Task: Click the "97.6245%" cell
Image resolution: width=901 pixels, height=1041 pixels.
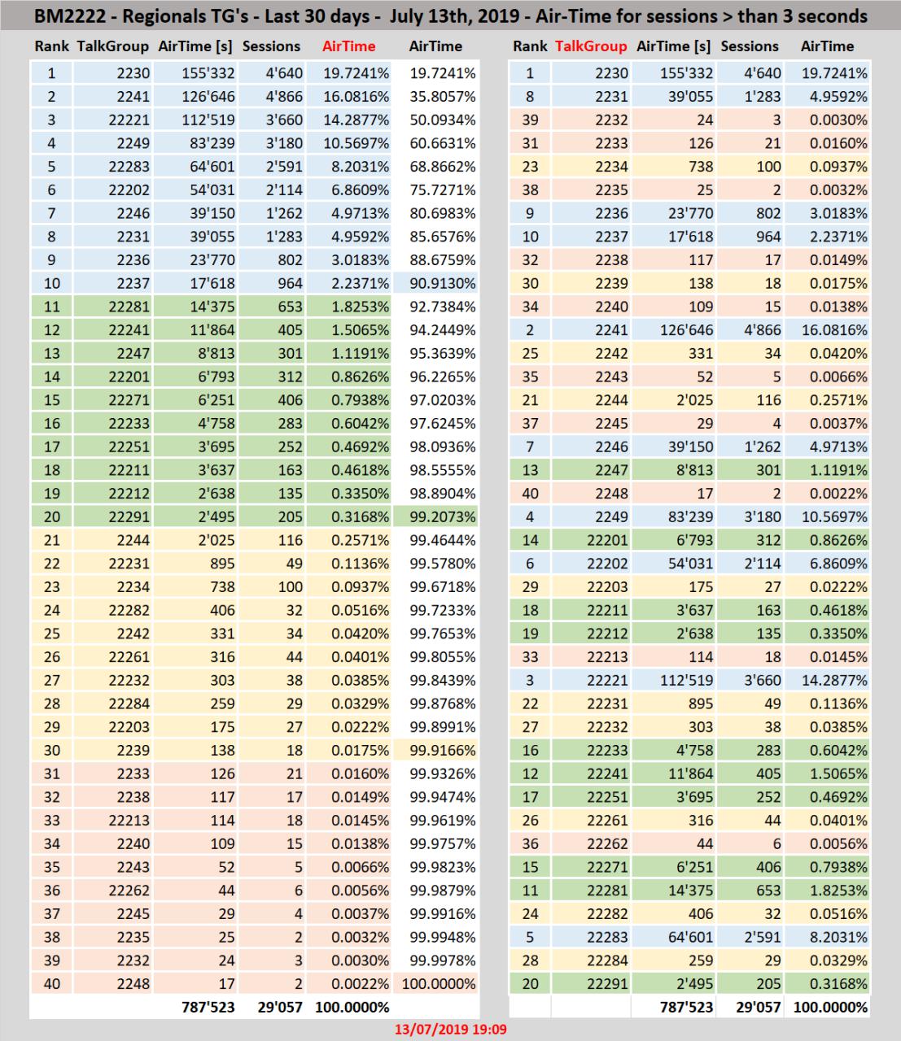Action: [x=436, y=424]
